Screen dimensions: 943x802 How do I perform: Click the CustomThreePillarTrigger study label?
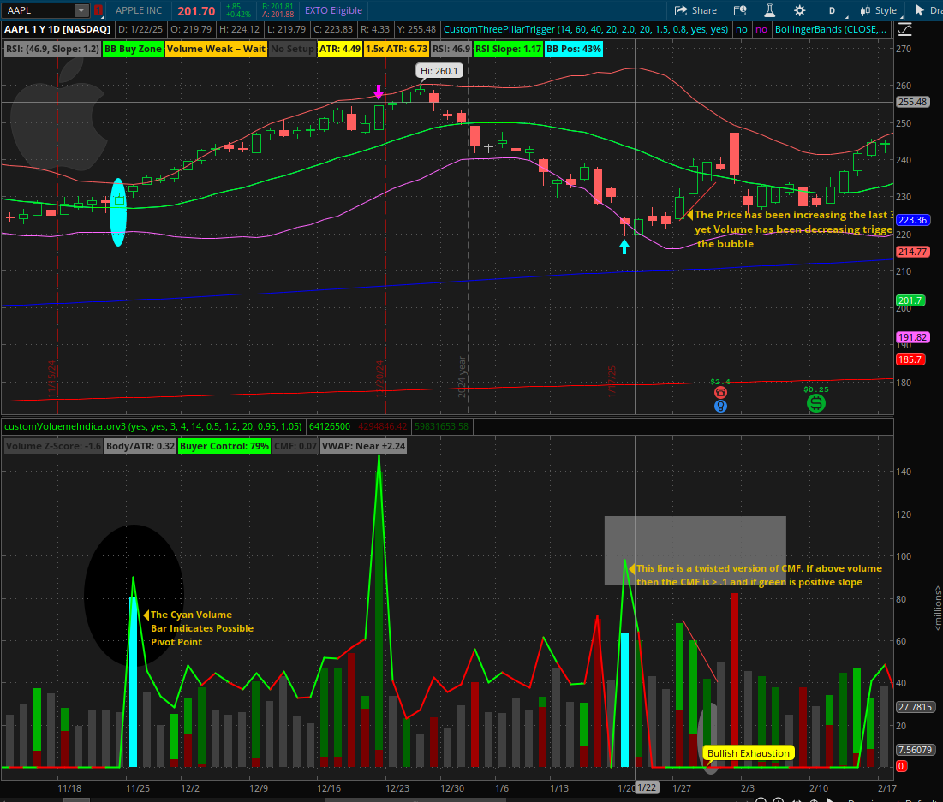coord(585,29)
